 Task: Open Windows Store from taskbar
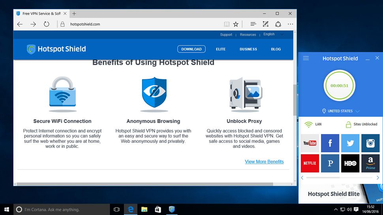(x=158, y=209)
